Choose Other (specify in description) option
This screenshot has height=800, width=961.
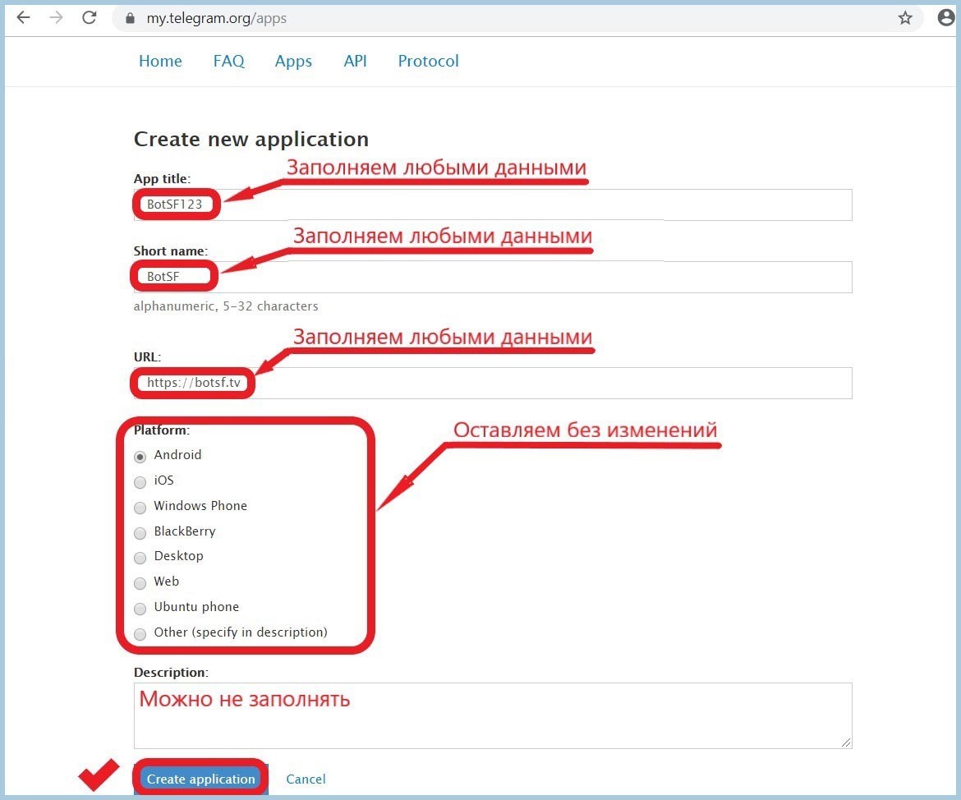pos(140,634)
